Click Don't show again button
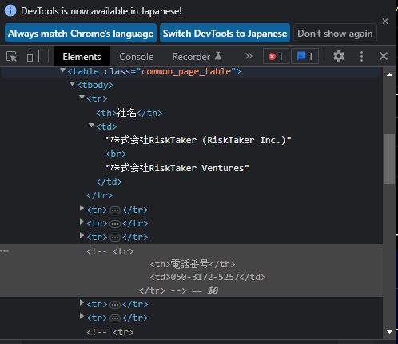Image resolution: width=398 pixels, height=344 pixels. point(335,34)
